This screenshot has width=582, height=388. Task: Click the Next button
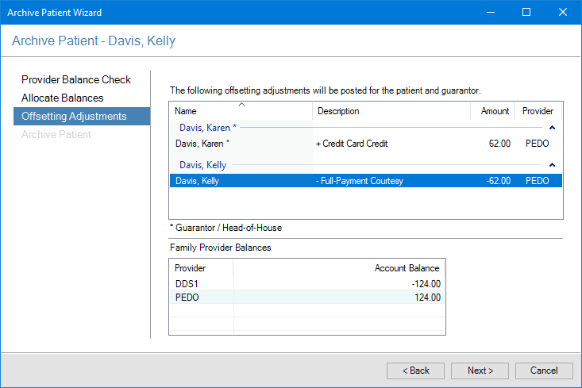[480, 371]
